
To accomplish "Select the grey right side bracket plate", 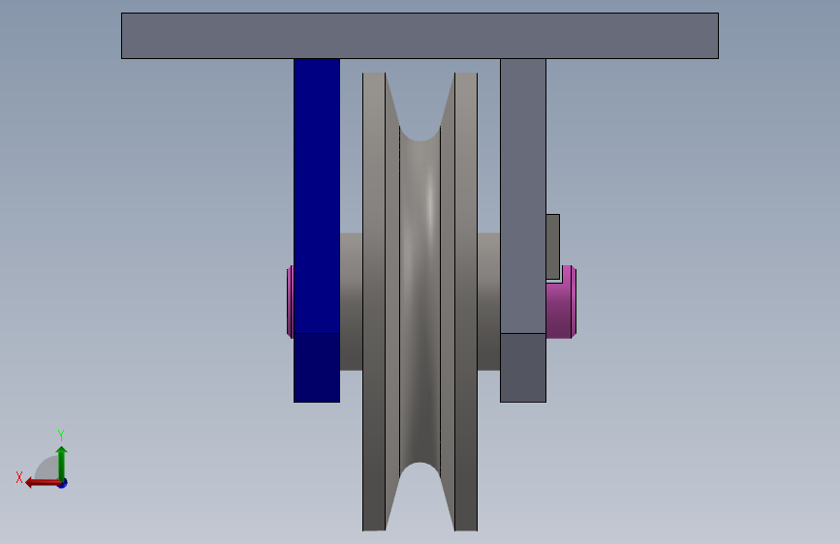I will [523, 230].
